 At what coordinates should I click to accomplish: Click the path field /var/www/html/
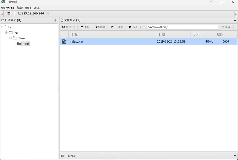point(182,27)
